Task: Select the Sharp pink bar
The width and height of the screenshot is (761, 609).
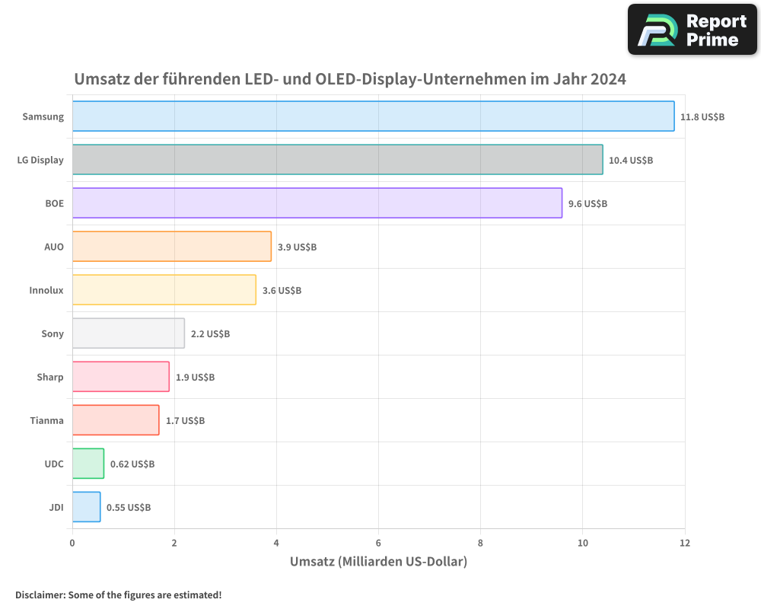Action: (120, 377)
